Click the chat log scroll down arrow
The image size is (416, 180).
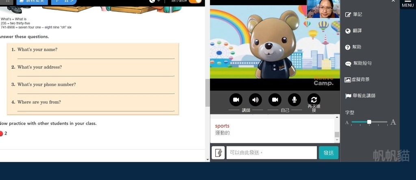click(x=337, y=140)
